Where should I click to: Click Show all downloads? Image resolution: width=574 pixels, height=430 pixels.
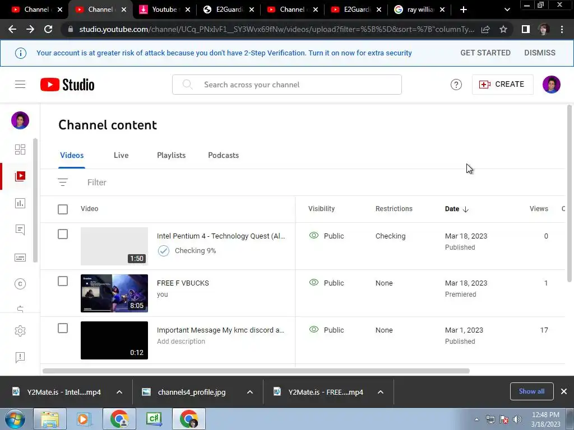[x=531, y=391]
